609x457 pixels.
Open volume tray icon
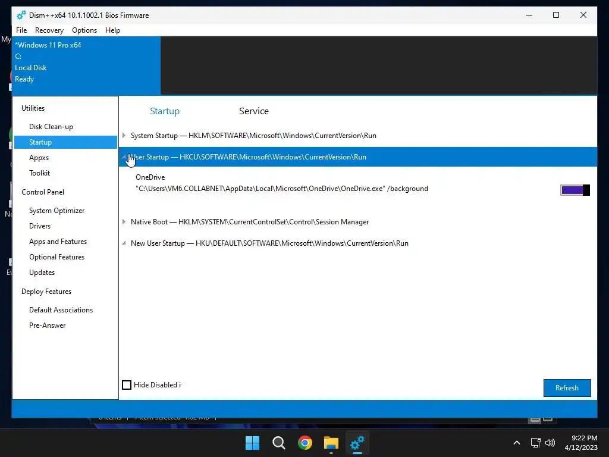pyautogui.click(x=550, y=443)
